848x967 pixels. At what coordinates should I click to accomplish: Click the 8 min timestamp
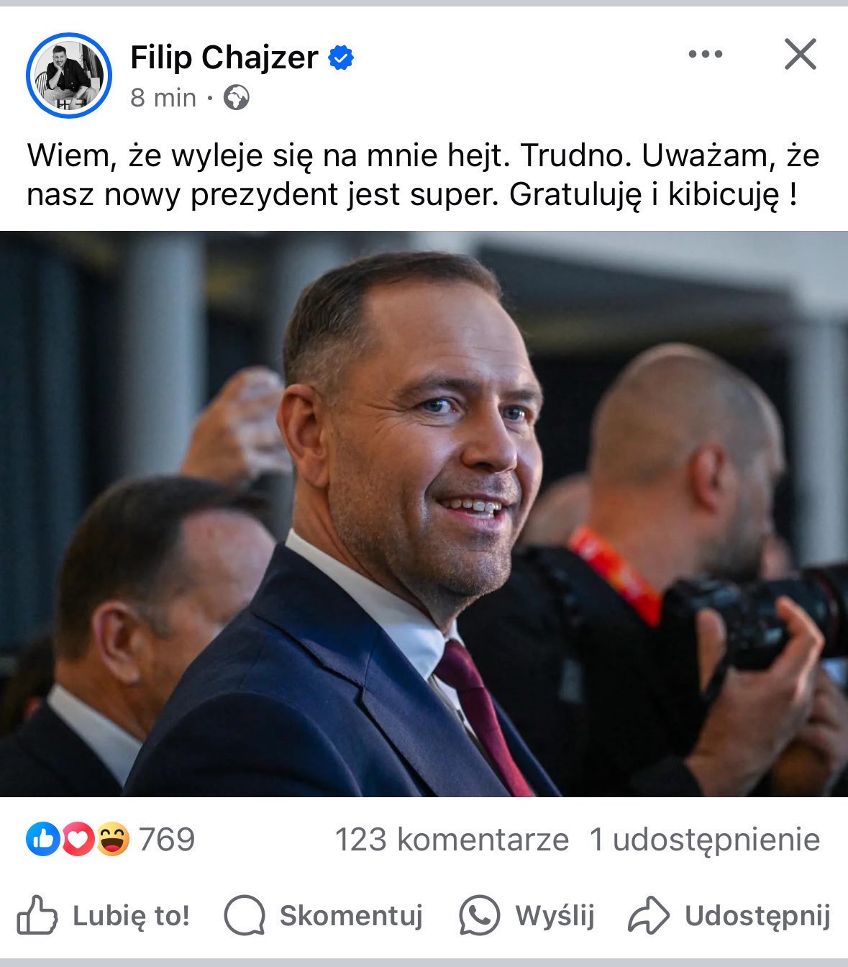(x=163, y=98)
